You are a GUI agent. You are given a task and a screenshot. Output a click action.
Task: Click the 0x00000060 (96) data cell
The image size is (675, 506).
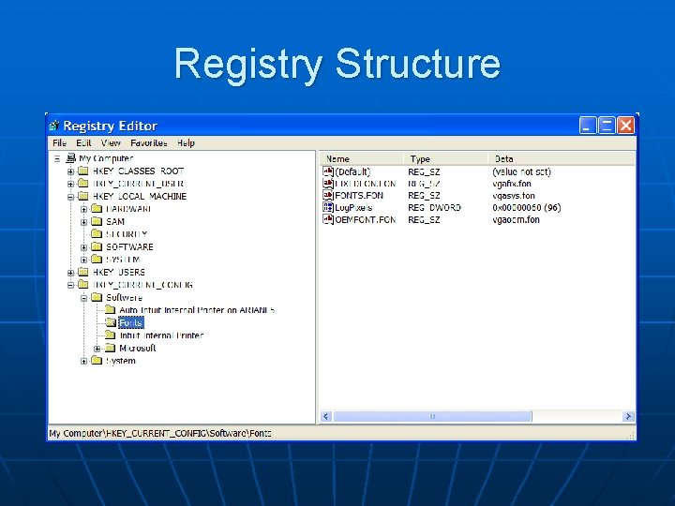[x=527, y=207]
